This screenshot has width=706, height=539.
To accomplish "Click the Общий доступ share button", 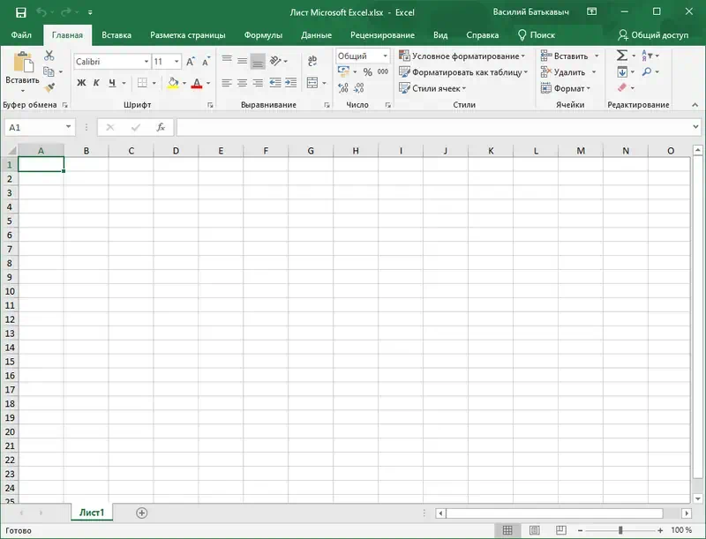I will click(653, 35).
